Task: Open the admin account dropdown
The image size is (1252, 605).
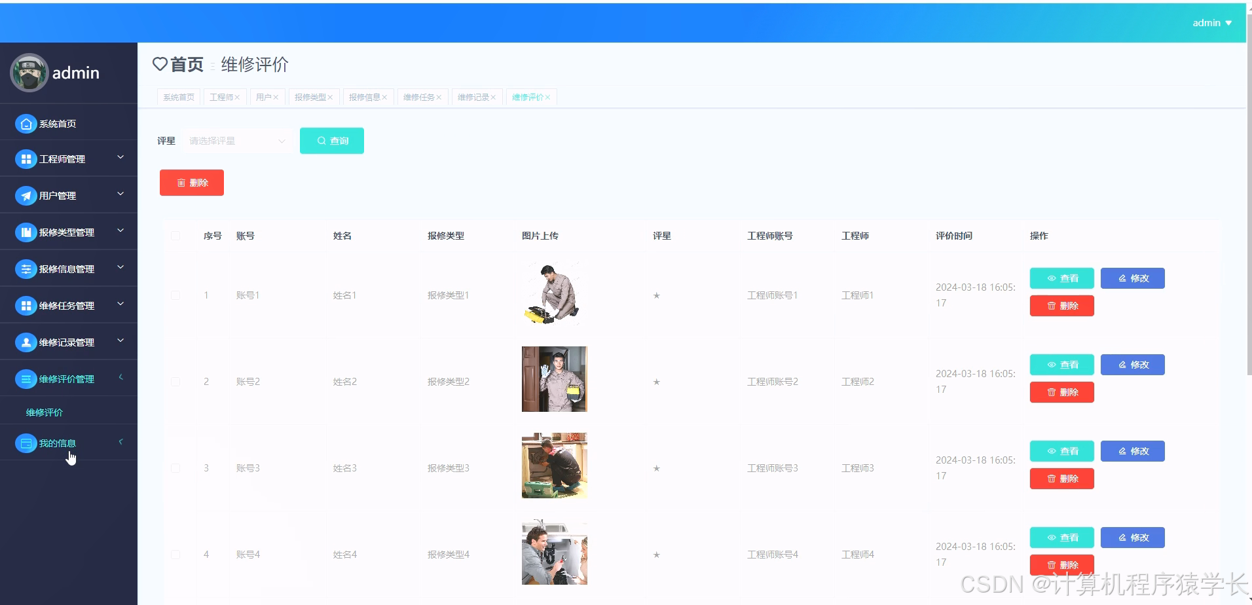Action: tap(1211, 22)
